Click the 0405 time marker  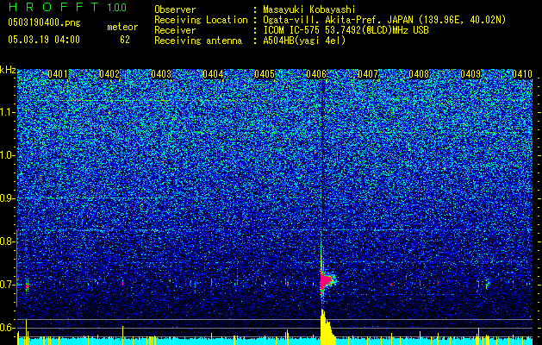point(265,74)
